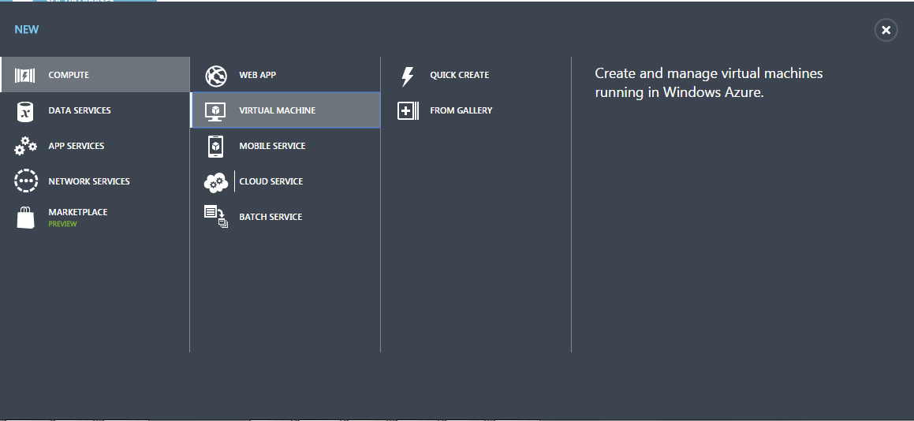This screenshot has height=421, width=914.
Task: Click the App Services gears icon
Action: [x=25, y=146]
